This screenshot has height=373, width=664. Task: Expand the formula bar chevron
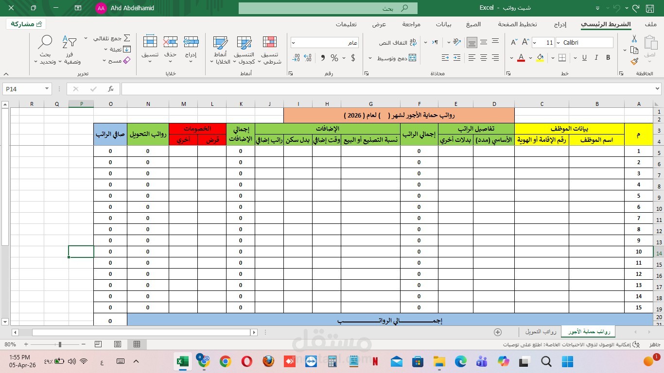click(657, 89)
